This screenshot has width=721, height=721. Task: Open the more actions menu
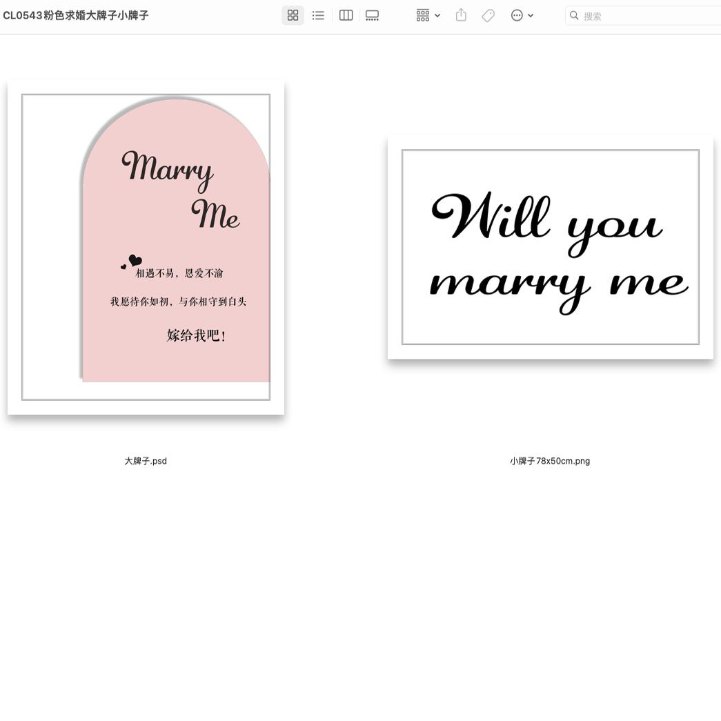[522, 15]
